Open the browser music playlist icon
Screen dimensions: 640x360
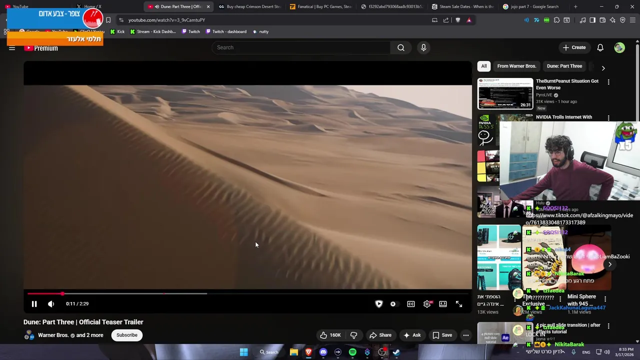pos(582,20)
